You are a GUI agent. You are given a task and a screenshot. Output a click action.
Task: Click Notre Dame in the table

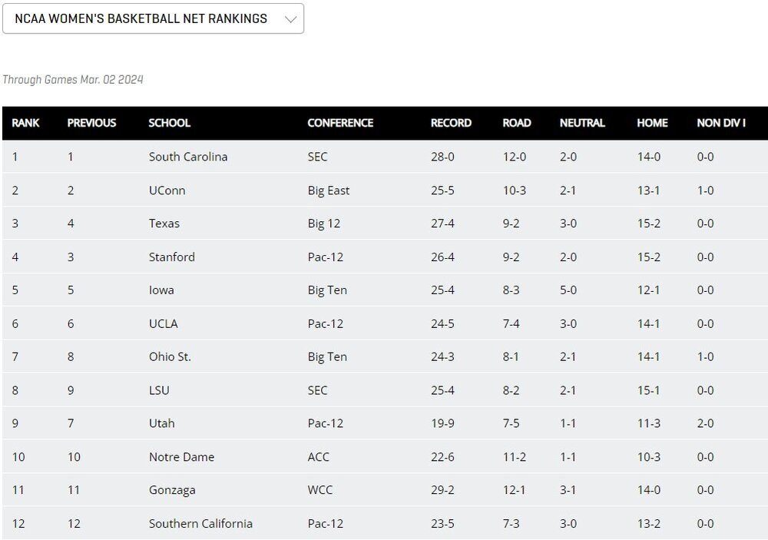point(181,457)
